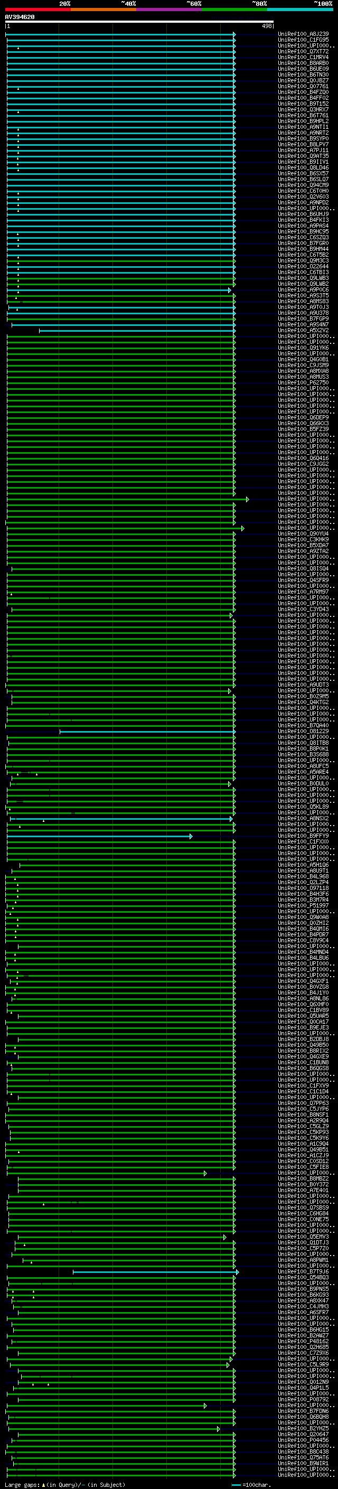Select text UniRef100_A9NTI1
338x1489 pixels.
[x=303, y=127]
